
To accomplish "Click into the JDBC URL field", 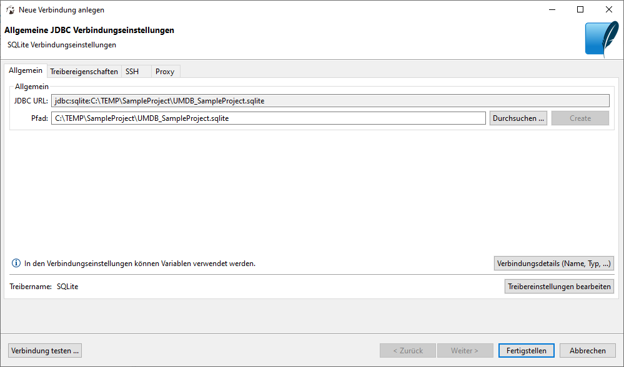I will coord(250,100).
